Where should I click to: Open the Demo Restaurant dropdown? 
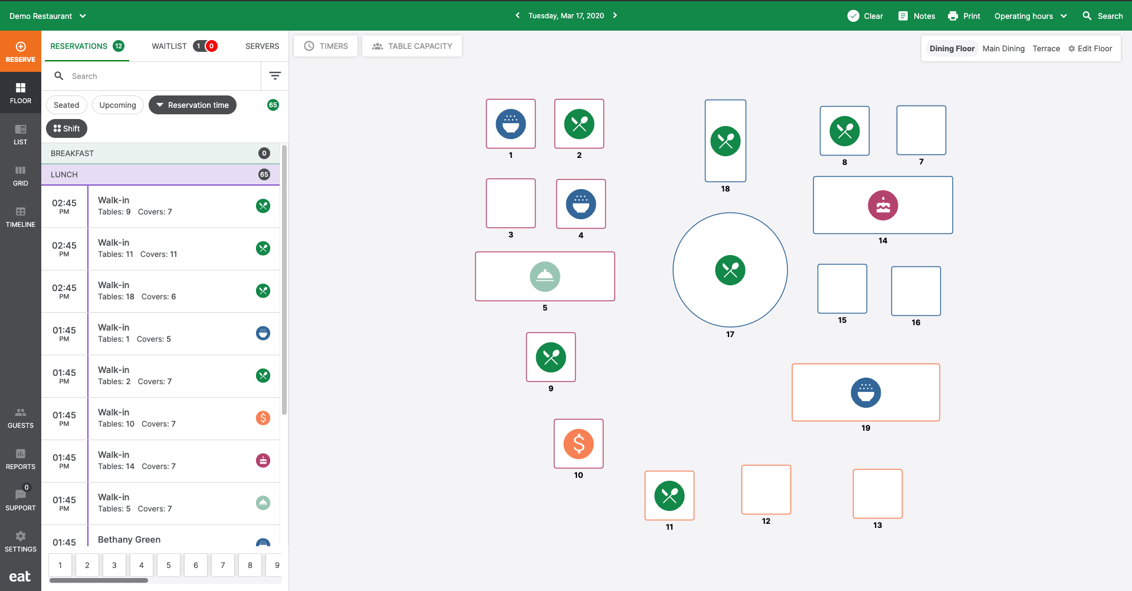[x=47, y=16]
